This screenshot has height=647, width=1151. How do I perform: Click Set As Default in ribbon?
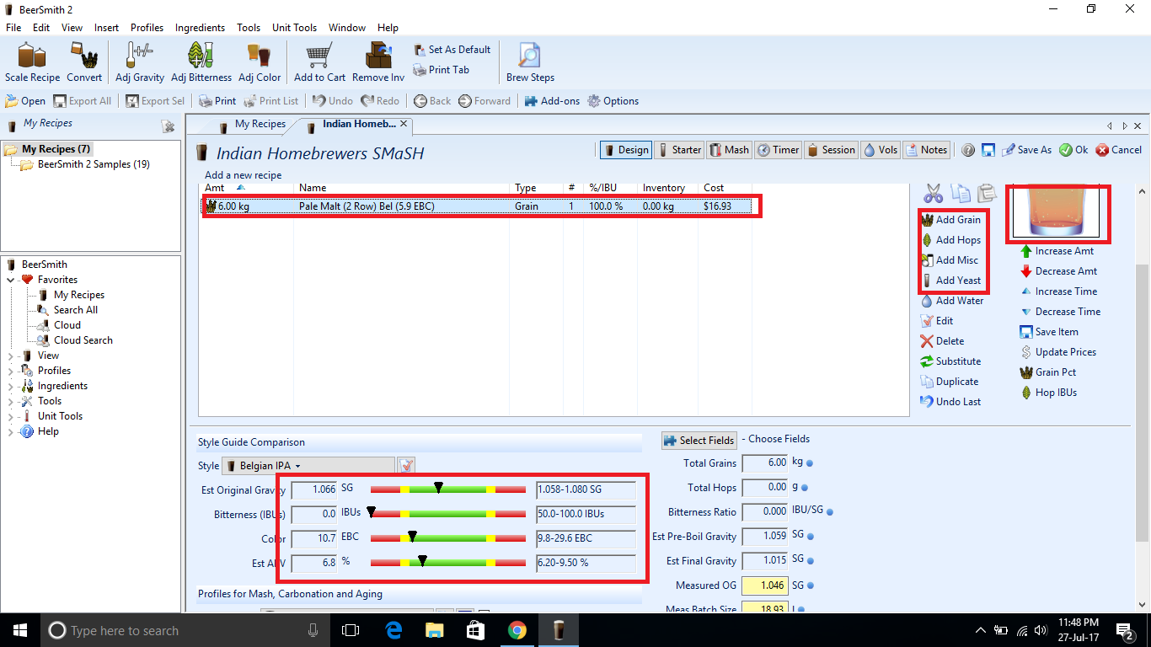click(x=452, y=50)
